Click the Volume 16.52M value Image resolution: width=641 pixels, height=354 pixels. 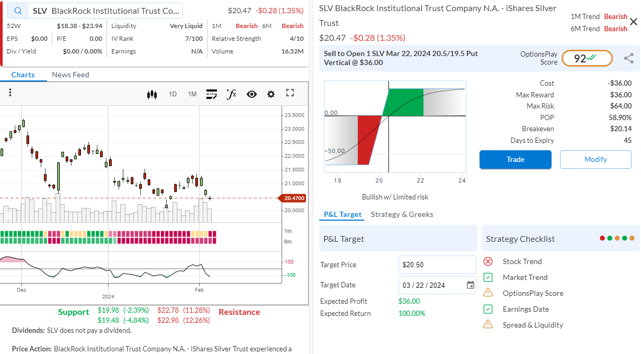293,51
